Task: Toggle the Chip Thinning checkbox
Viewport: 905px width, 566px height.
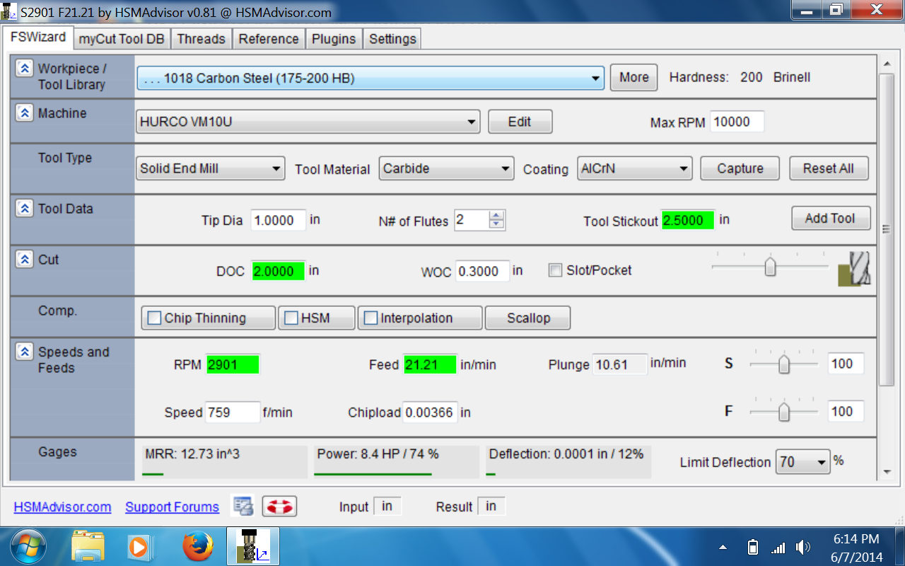Action: tap(154, 318)
